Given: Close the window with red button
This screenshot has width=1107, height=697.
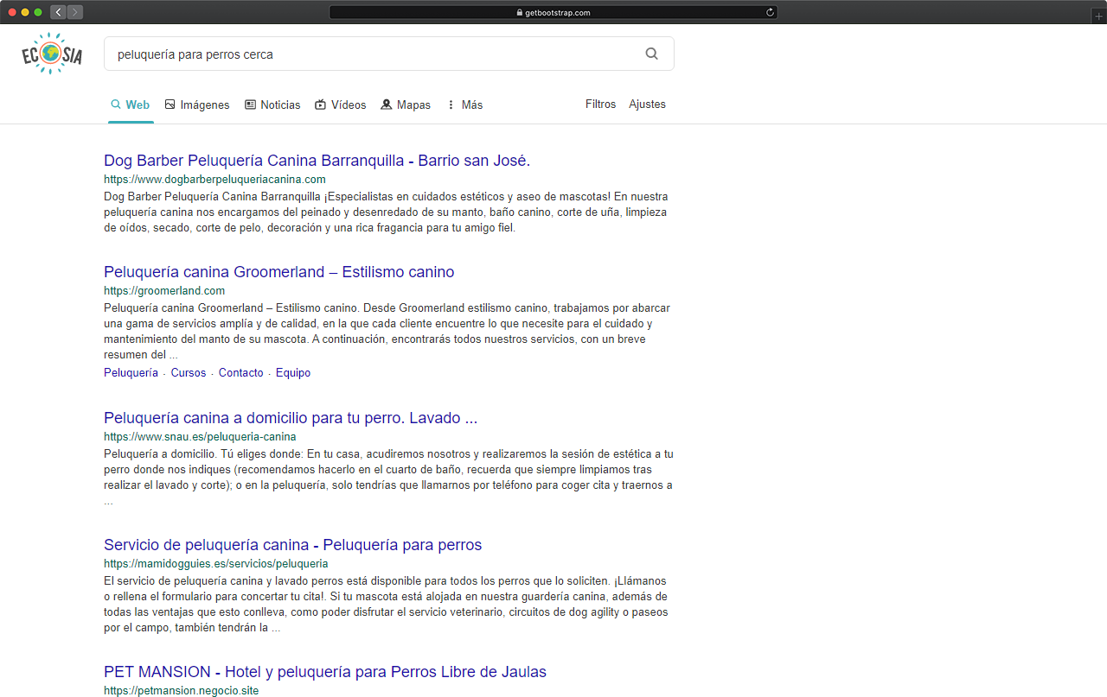Looking at the screenshot, I should pos(13,12).
